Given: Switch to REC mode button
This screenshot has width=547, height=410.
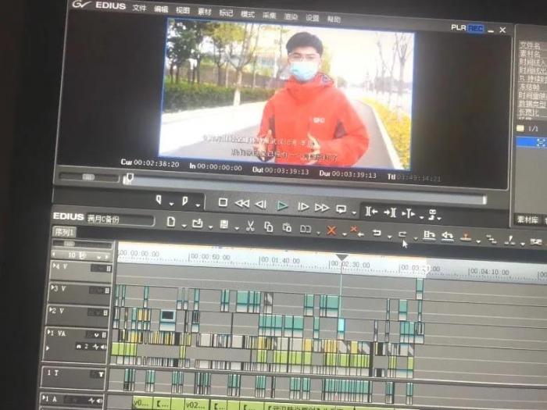Looking at the screenshot, I should [x=475, y=28].
